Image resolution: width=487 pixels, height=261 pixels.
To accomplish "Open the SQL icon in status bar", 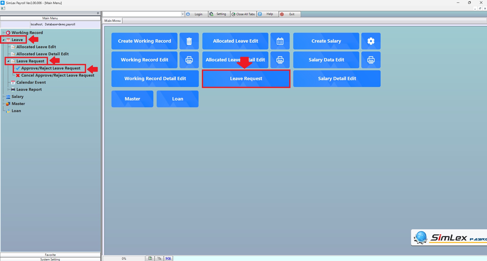I will (x=168, y=258).
